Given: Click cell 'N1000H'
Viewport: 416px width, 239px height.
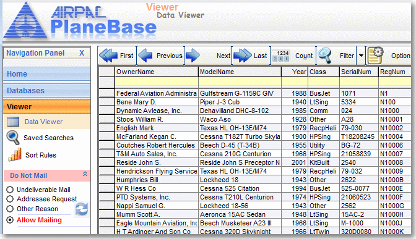Looking at the screenshot, I should (x=395, y=214).
